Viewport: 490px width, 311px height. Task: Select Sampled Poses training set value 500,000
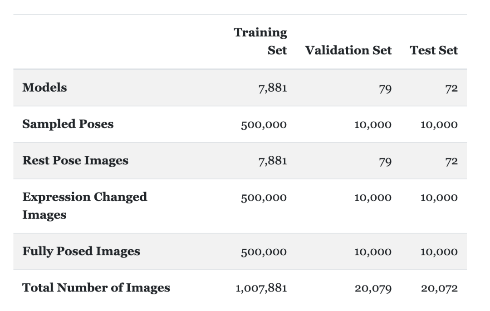[264, 125]
